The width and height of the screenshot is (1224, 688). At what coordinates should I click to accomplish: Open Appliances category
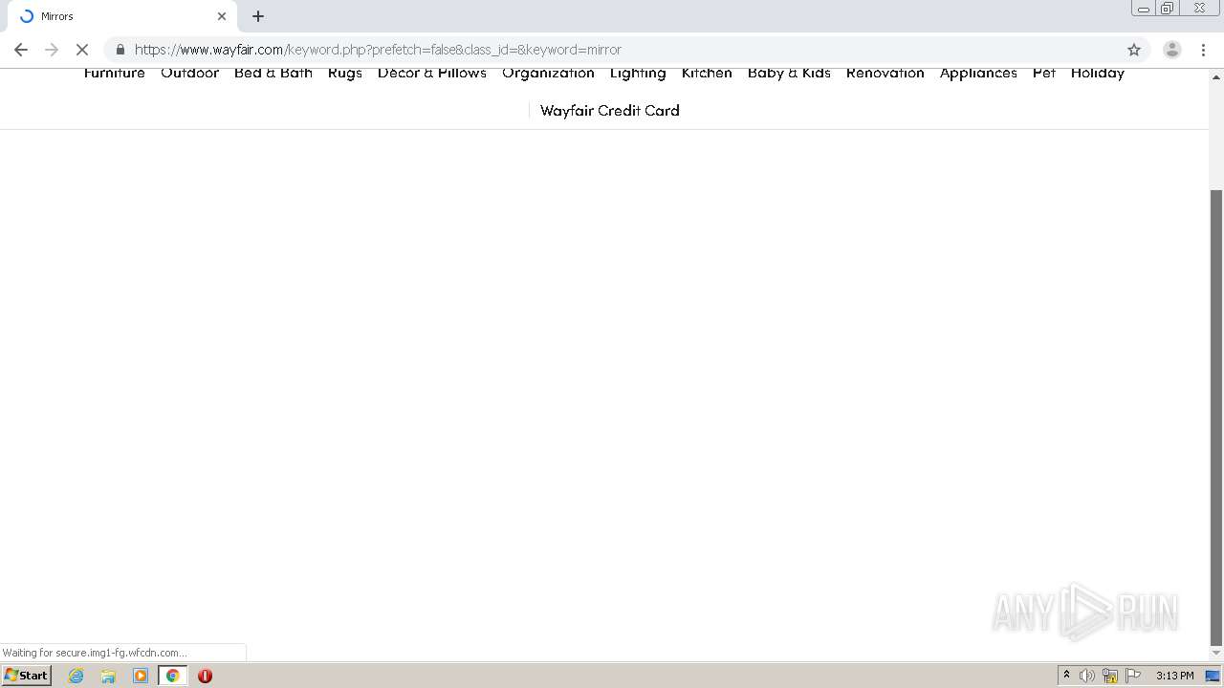(x=978, y=74)
